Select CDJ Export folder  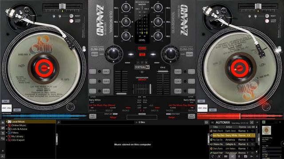coord(18,140)
